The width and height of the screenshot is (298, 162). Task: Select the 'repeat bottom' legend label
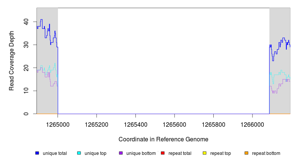266,153
